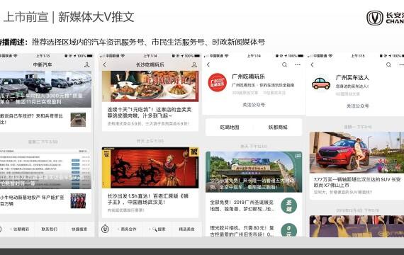404x255 pixels.
Task: Tap profile icon in 长沙吃喝玩乐 header
Action: (x=194, y=64)
